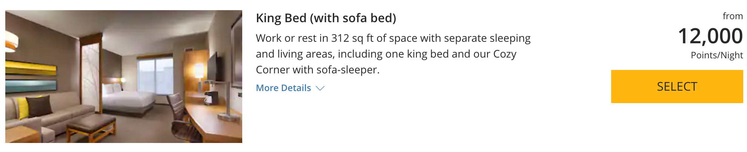Open the More Details link
Viewport: 747px width, 152px height.
click(x=283, y=88)
